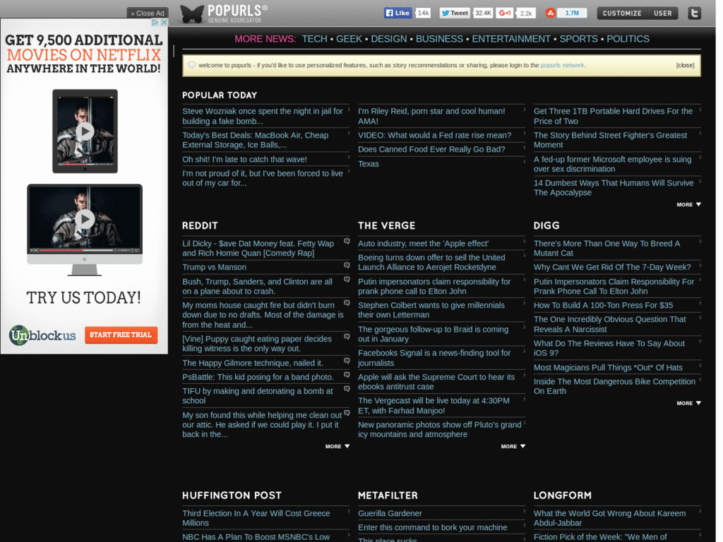Screen dimensions: 723x542
Task: Open comments icon for attic find post
Action: coord(347,414)
